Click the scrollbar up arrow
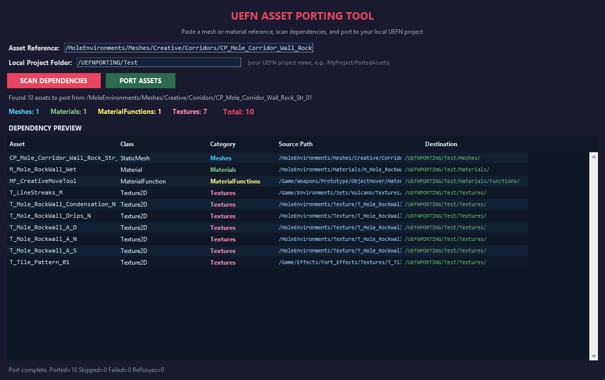Image resolution: width=605 pixels, height=380 pixels. pyautogui.click(x=594, y=157)
